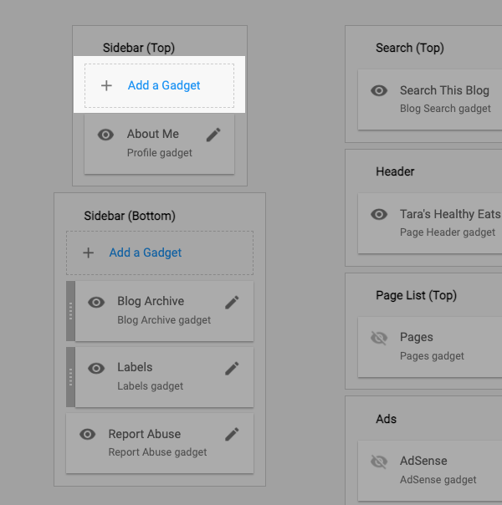
Task: Click plus icon in Sidebar (Bottom)
Action: (88, 252)
